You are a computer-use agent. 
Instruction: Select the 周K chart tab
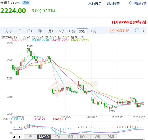click(x=40, y=31)
